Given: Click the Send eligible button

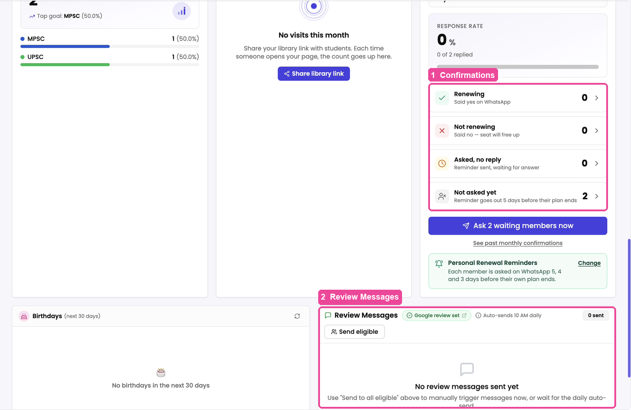Looking at the screenshot, I should click(x=354, y=332).
